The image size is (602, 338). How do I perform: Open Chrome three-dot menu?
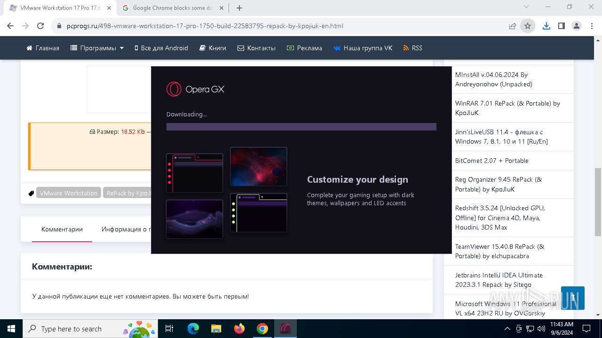[591, 26]
